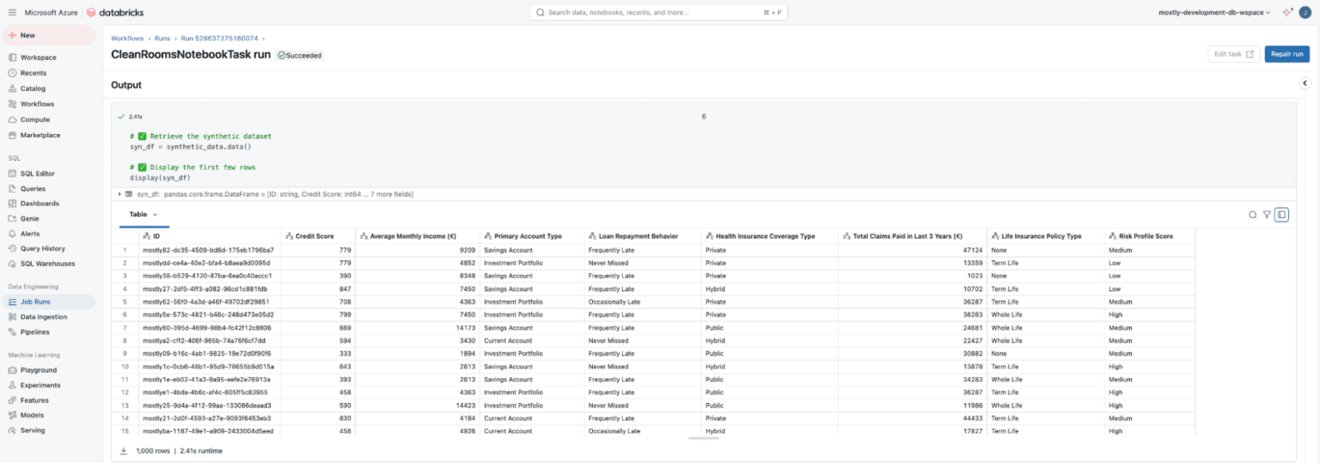
Task: Toggle the table column side panel
Action: 1282,215
